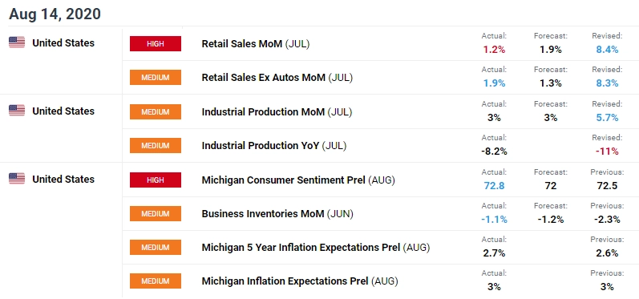Viewport: 639px width, 299px height.
Task: Click Retail Sales revised value 8.4%
Action: [x=607, y=50]
